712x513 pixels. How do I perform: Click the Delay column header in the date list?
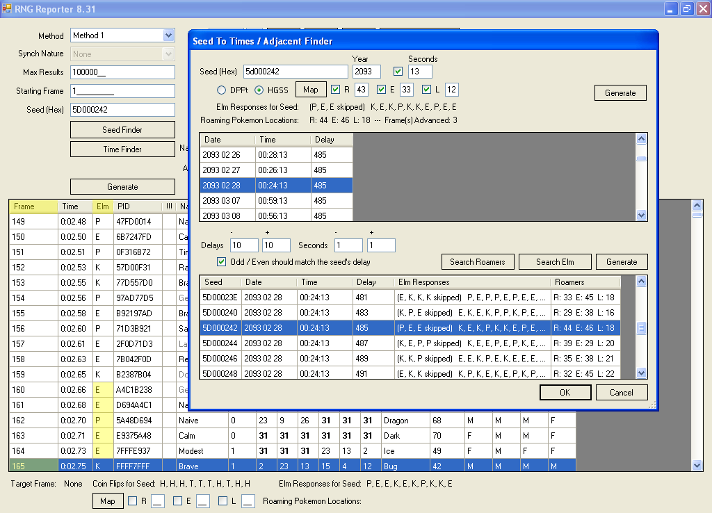[x=331, y=140]
